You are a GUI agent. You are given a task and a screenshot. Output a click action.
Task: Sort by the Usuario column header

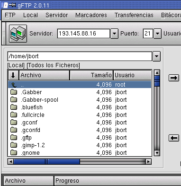coord(132,75)
